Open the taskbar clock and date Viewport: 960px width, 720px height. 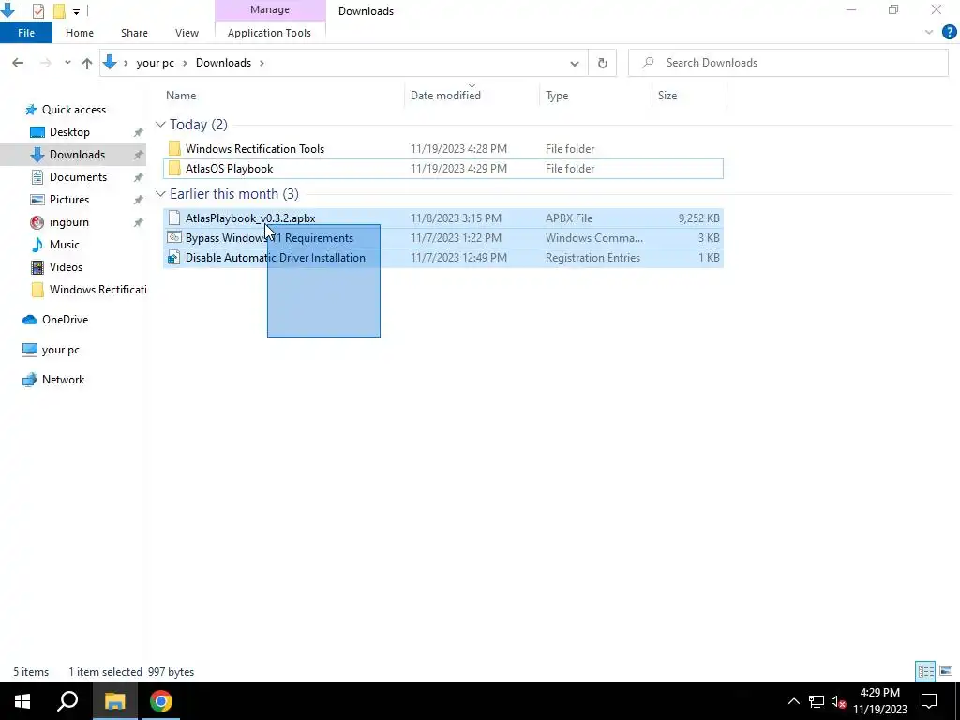point(879,701)
